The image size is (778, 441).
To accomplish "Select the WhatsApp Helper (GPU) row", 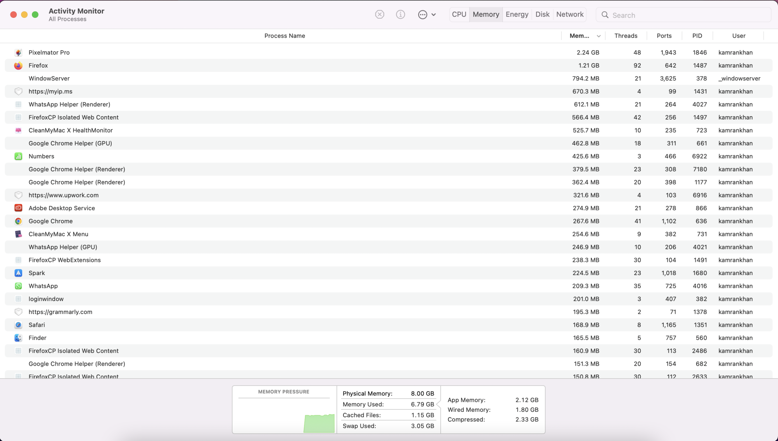I will point(389,247).
